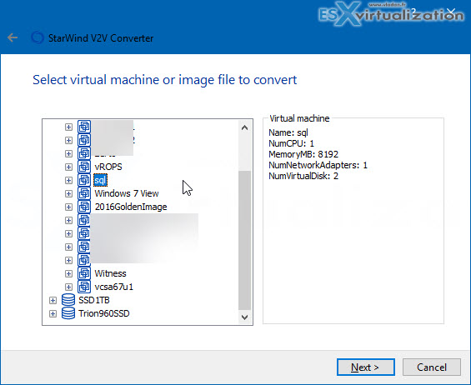Select the sql virtual machine
The width and height of the screenshot is (471, 385).
pyautogui.click(x=100, y=180)
